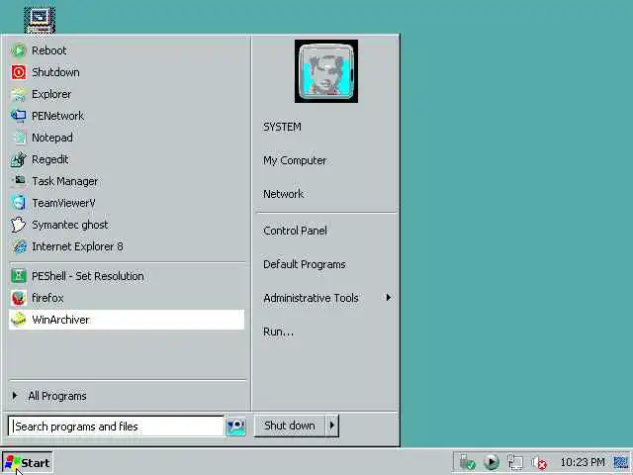Click the Internet Explorer 8 icon
Image resolution: width=633 pixels, height=475 pixels.
click(x=18, y=246)
